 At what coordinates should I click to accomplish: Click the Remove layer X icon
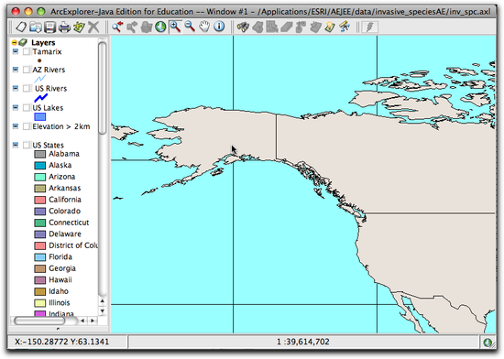[x=93, y=27]
